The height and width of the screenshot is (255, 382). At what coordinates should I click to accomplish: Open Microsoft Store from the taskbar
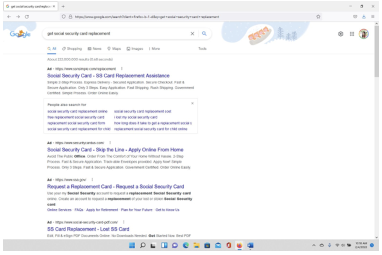[x=207, y=246]
